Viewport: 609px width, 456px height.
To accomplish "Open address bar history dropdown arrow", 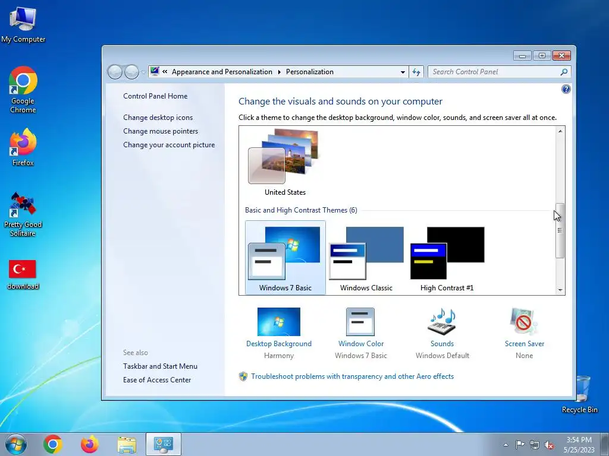I will 403,72.
